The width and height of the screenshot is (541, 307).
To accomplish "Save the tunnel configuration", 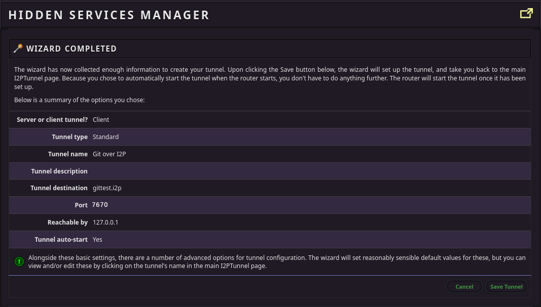I will (506, 287).
